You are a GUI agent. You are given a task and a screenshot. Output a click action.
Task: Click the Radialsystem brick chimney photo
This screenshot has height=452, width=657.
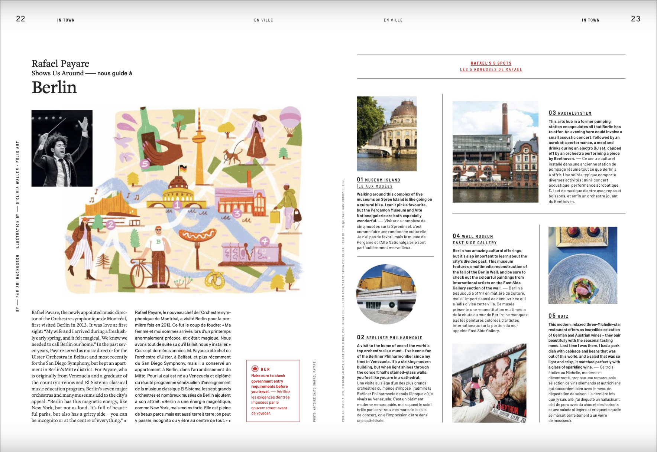[495, 152]
